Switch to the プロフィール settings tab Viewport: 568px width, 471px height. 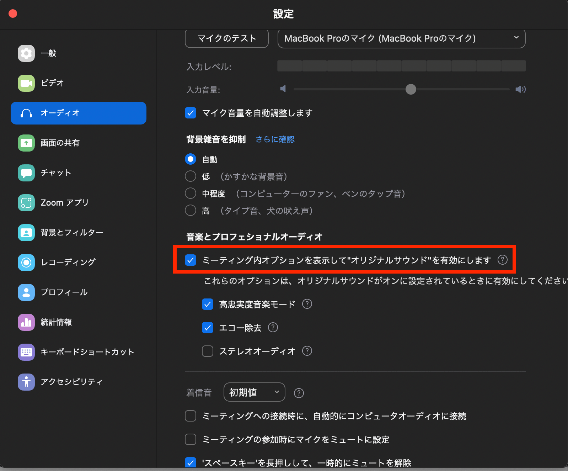click(x=64, y=292)
